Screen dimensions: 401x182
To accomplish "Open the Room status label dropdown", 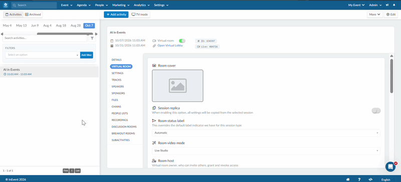I will point(266,133).
